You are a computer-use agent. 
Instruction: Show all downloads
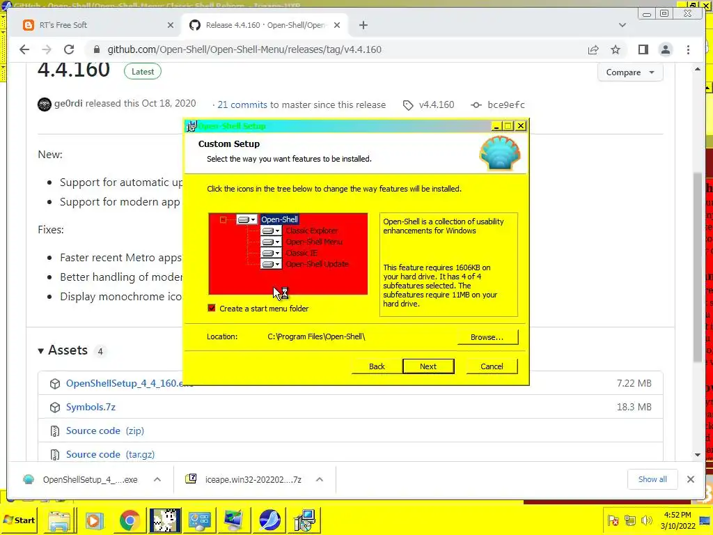click(652, 479)
